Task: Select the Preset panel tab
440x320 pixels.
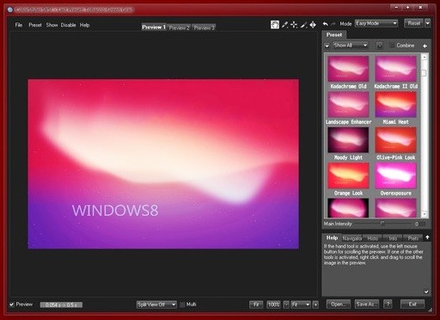Action: 334,34
